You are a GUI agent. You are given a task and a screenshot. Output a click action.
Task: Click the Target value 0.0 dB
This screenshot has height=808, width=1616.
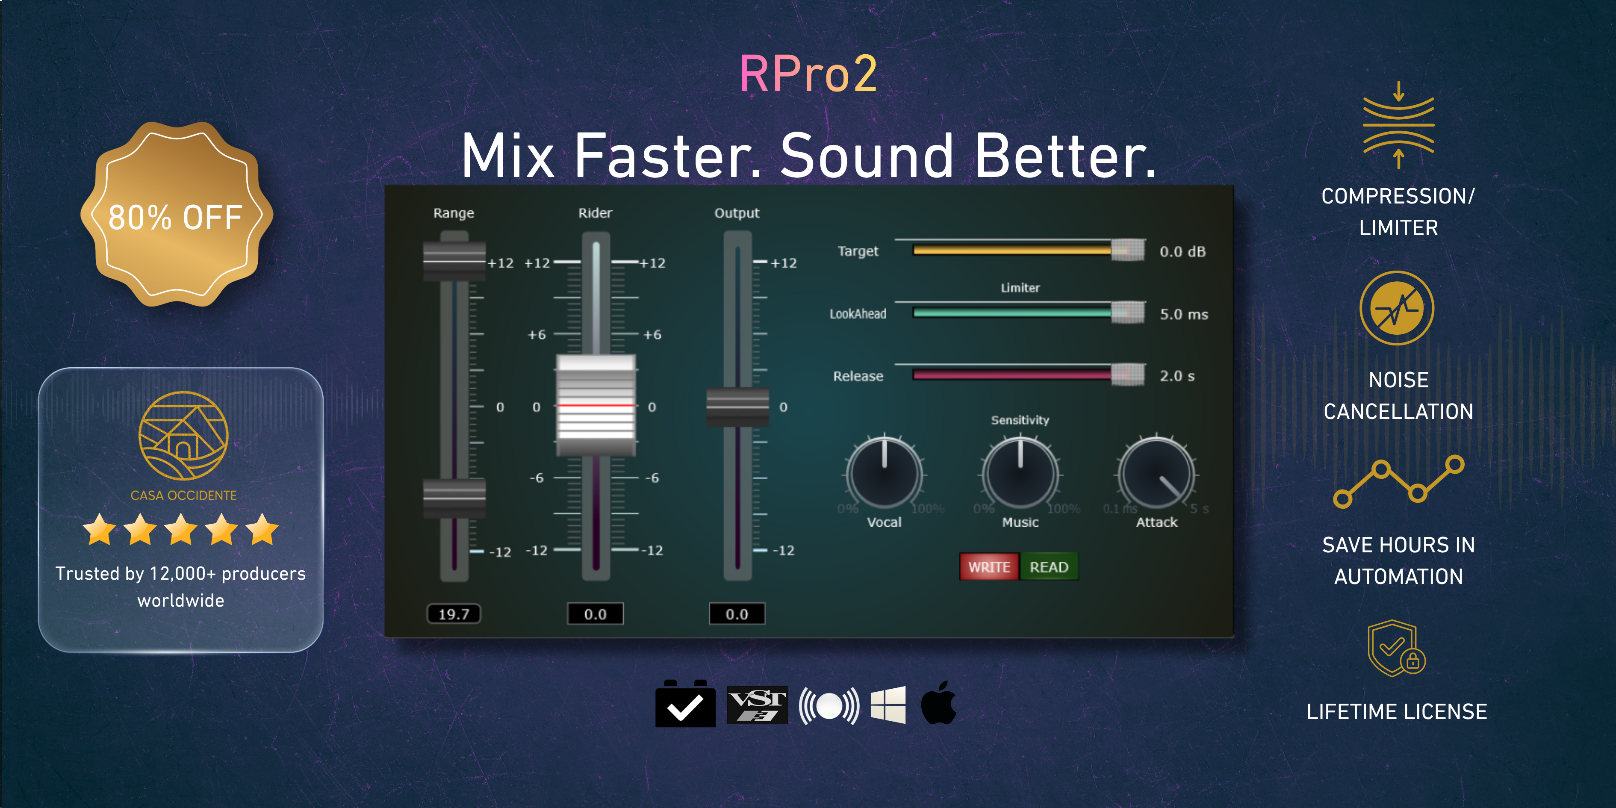pos(1183,251)
